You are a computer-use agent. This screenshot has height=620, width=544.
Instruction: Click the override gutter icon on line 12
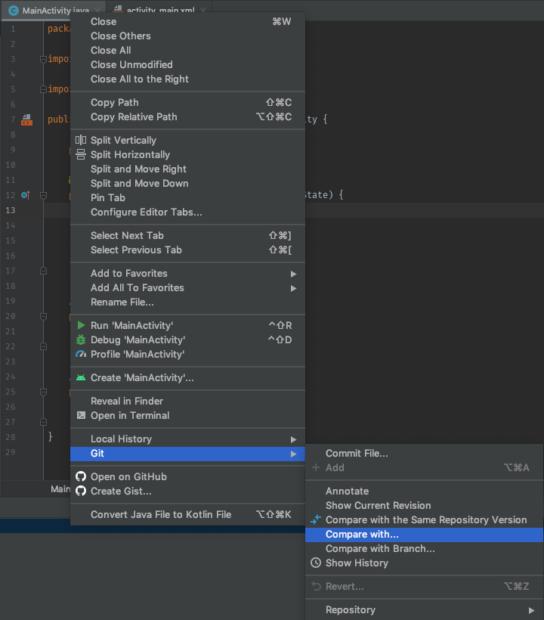click(25, 194)
